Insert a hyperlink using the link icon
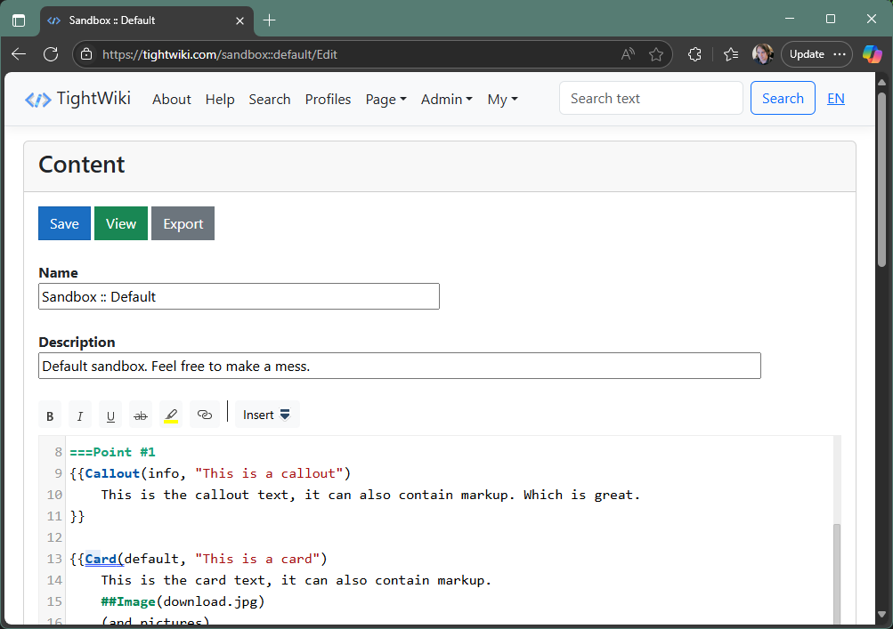This screenshot has width=893, height=629. coord(205,415)
